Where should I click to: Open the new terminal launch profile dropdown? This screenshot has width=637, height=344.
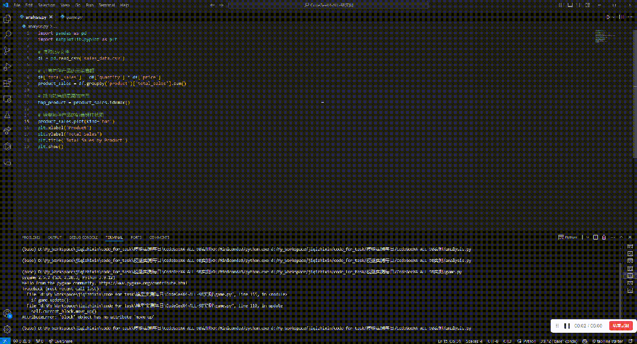[x=587, y=237]
